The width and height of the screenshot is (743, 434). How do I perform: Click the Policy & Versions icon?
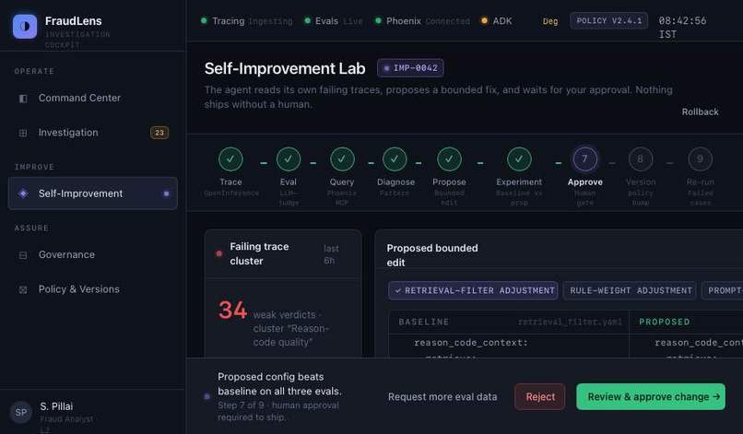[23, 290]
